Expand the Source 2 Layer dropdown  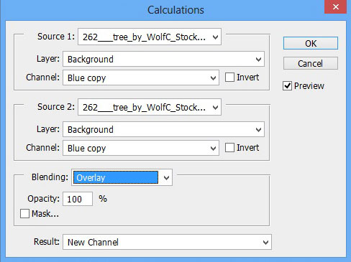tap(163, 129)
